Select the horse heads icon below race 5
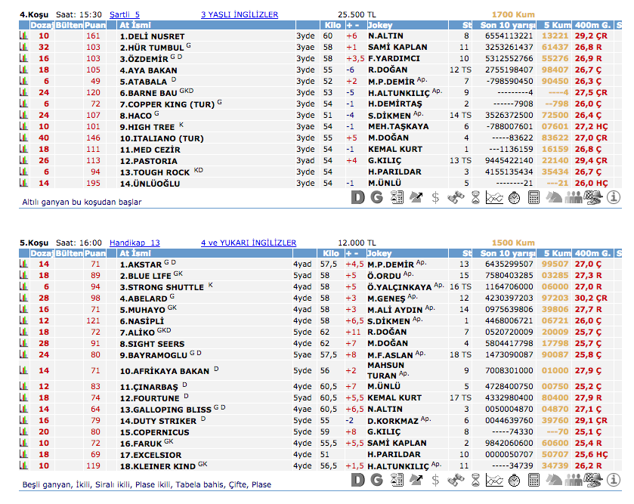 coord(554,480)
